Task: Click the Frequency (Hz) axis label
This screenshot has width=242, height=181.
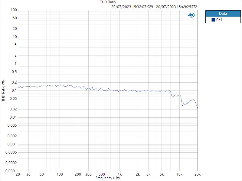Action: click(x=108, y=178)
